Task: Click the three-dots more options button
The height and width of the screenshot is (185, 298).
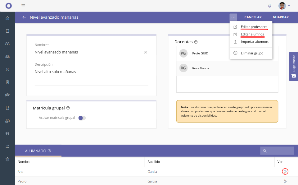Action: [x=233, y=17]
